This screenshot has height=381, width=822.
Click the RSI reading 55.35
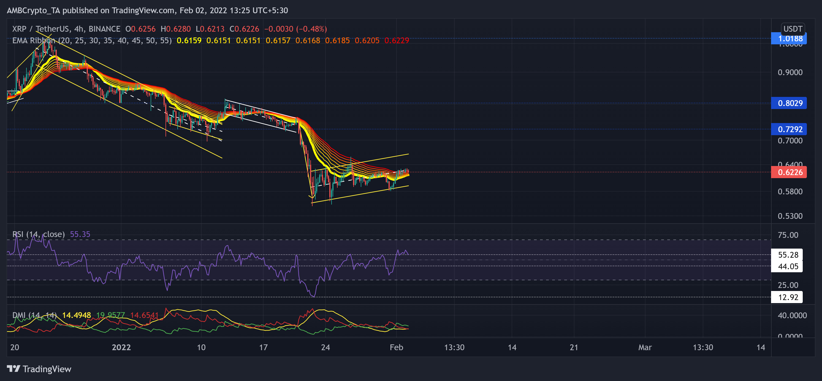tap(80, 234)
